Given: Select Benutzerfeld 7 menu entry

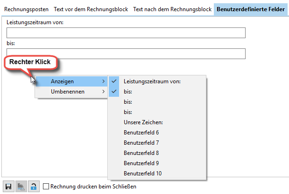Looking at the screenshot, I should coord(141,143).
